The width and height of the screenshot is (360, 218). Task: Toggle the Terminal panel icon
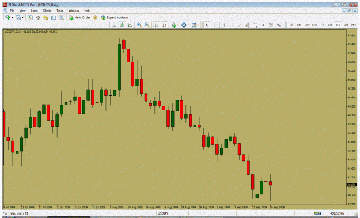tap(54, 17)
